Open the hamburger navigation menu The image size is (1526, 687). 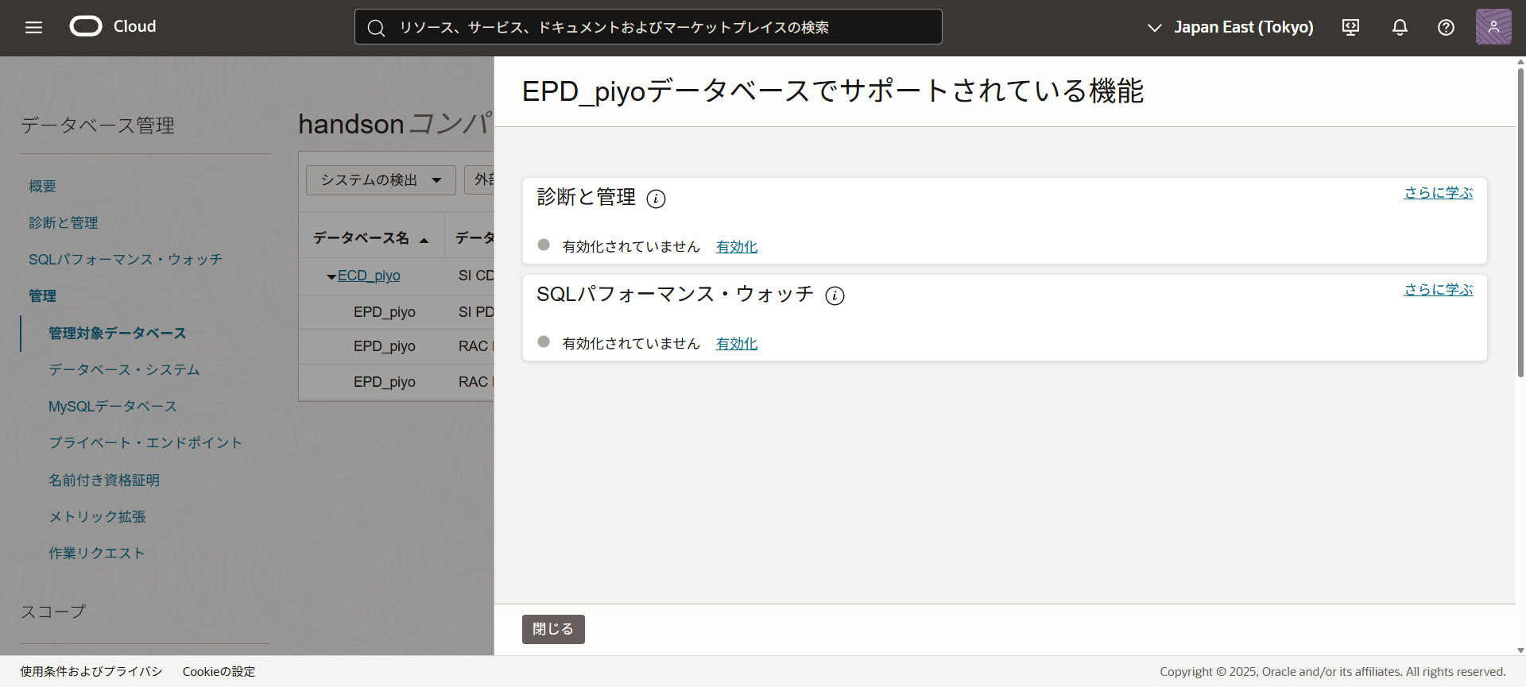(x=33, y=27)
